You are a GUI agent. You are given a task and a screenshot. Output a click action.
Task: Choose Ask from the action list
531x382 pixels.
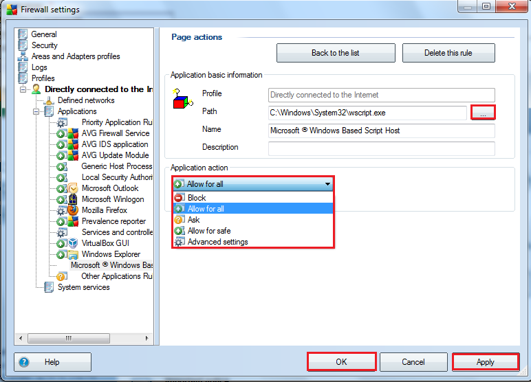pos(253,220)
